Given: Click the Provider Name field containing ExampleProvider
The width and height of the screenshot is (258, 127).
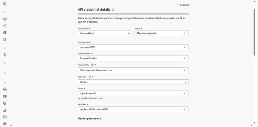Looking at the screenshot, I should click(x=133, y=58).
